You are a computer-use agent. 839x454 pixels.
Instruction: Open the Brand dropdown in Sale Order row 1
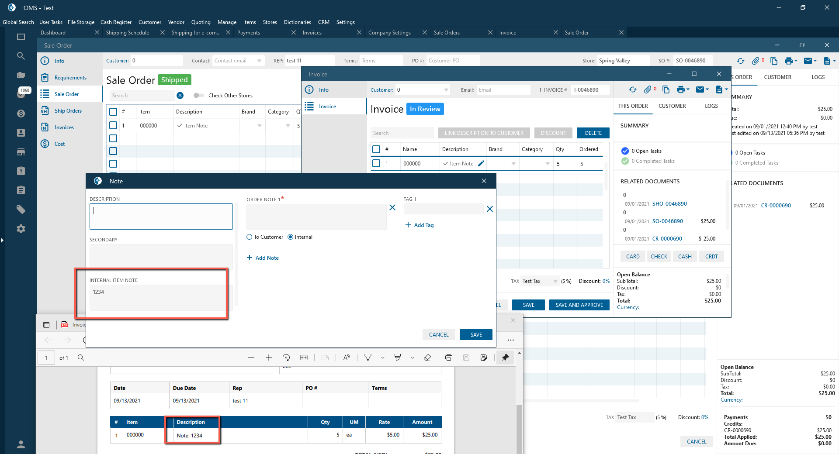(x=260, y=126)
